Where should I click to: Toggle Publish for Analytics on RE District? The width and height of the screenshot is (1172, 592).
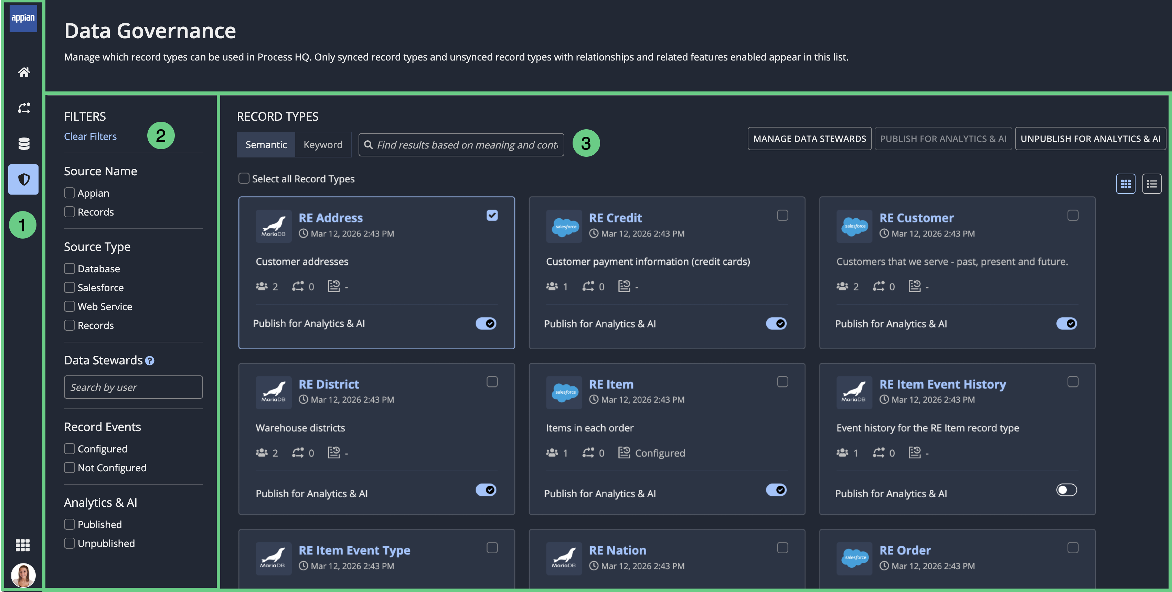coord(486,490)
